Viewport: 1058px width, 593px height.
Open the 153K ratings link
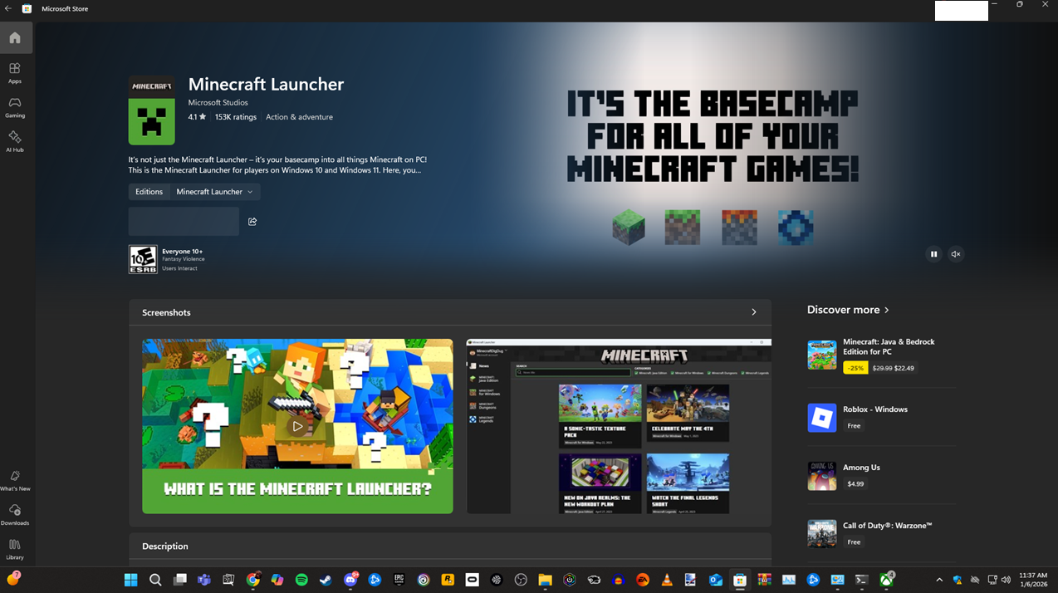tap(236, 116)
